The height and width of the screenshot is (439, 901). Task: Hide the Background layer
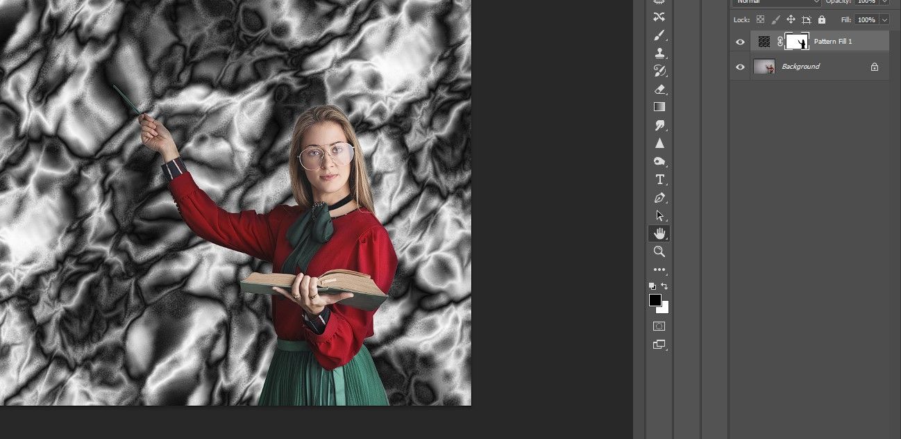coord(740,67)
